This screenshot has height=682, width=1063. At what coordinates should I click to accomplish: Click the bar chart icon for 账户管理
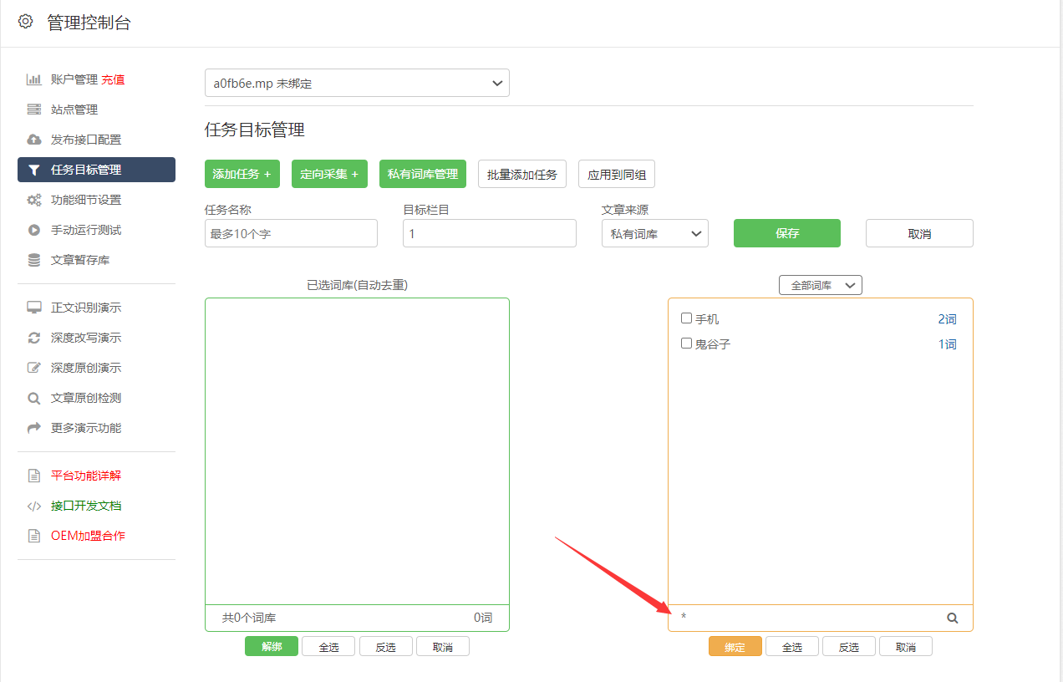pos(34,79)
